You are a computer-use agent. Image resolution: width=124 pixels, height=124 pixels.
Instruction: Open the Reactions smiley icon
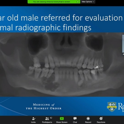101,118
